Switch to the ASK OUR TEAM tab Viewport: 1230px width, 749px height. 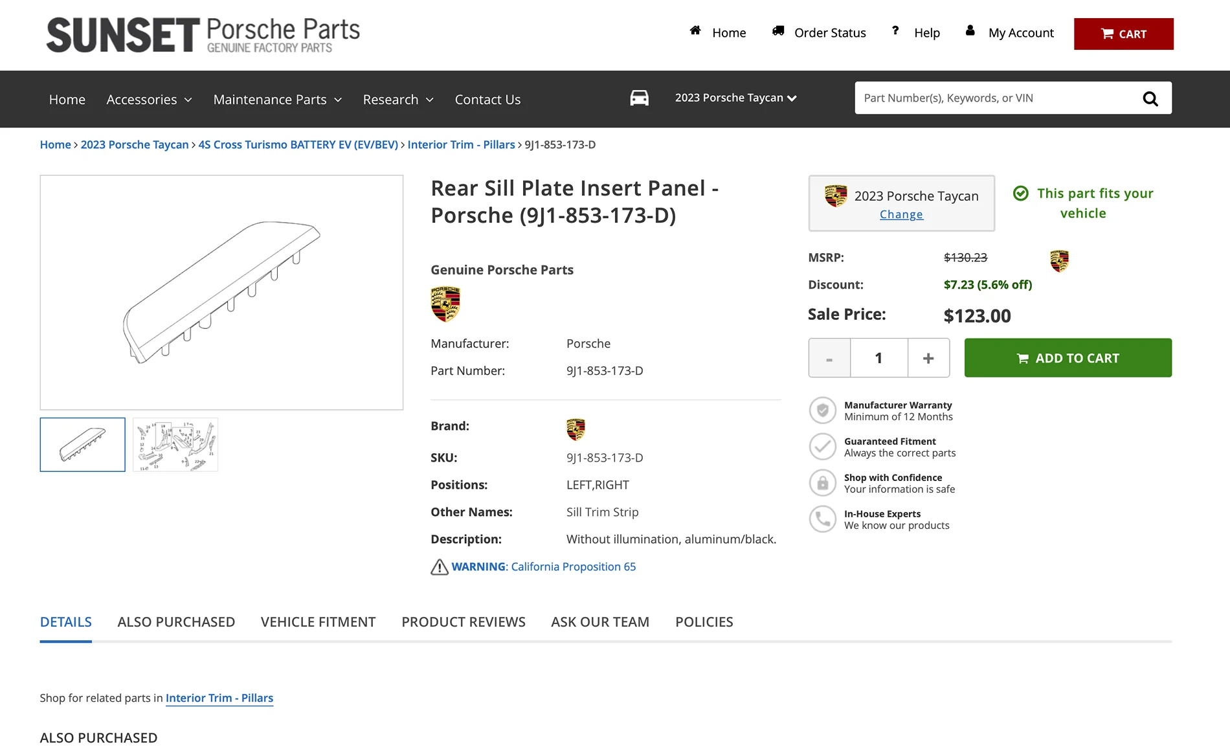click(600, 622)
